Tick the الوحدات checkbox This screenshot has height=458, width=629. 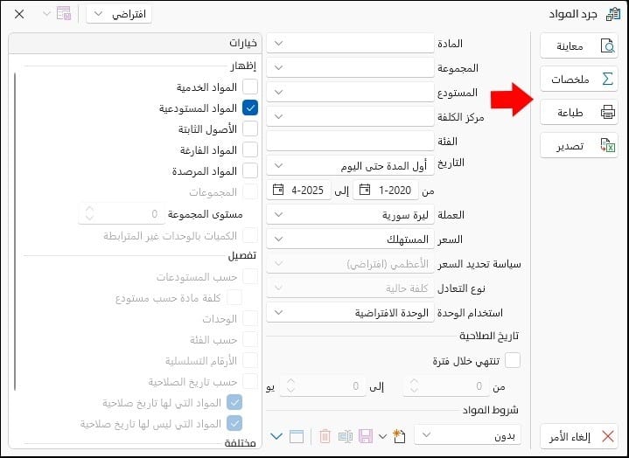[x=250, y=318]
